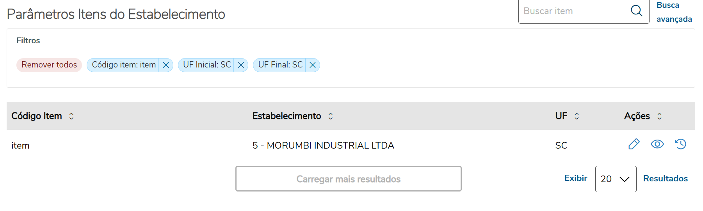Remove the UF Final: SC filter
Viewport: 703px width, 211px height.
pos(313,65)
